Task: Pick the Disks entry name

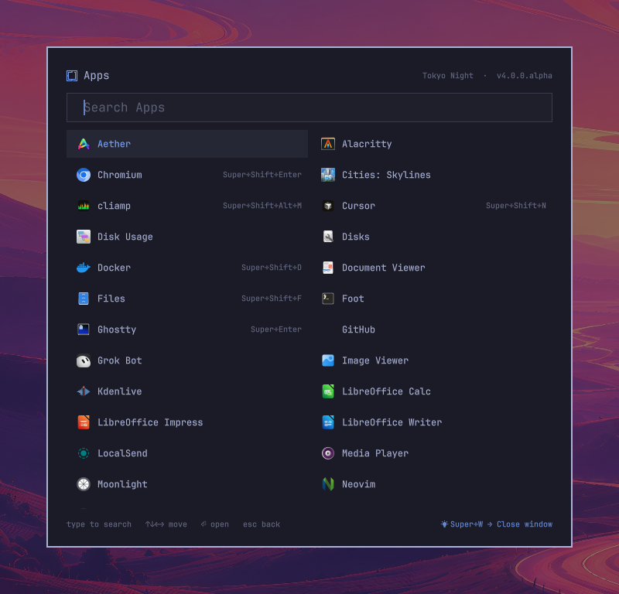Action: [356, 237]
